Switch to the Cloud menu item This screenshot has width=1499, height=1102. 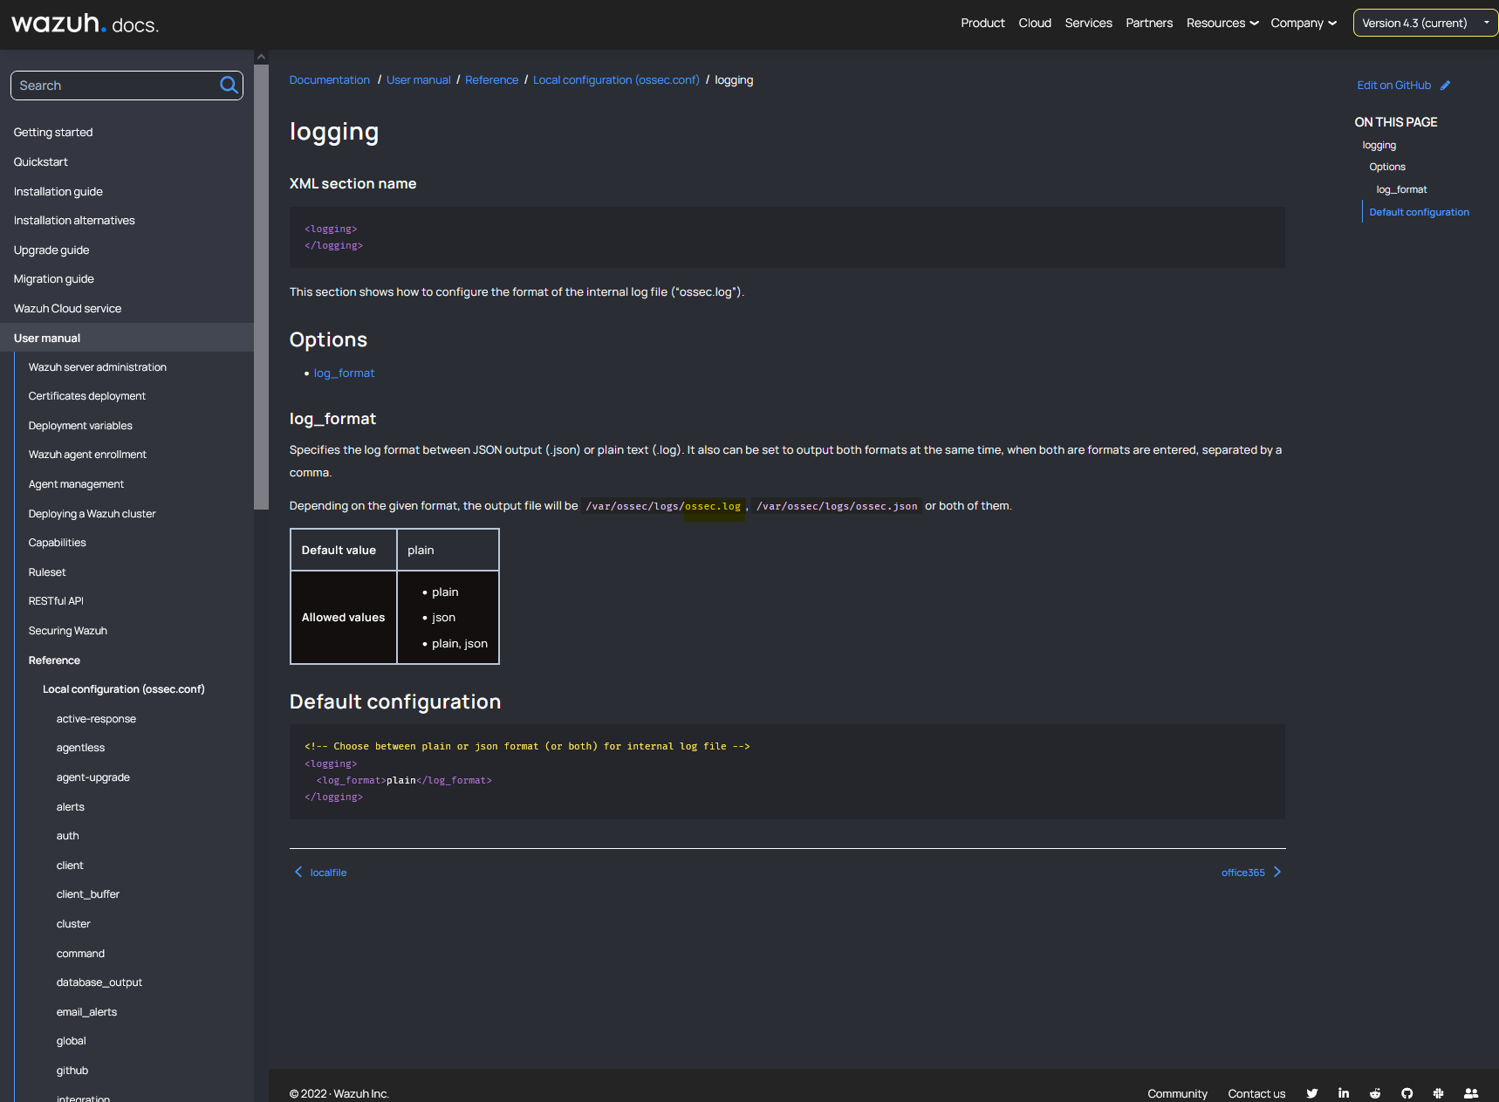pos(1034,23)
